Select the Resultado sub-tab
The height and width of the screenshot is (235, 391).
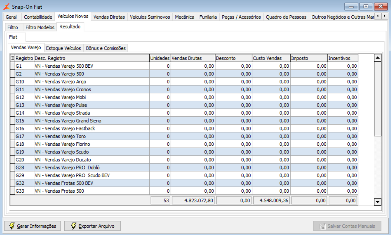pyautogui.click(x=70, y=27)
